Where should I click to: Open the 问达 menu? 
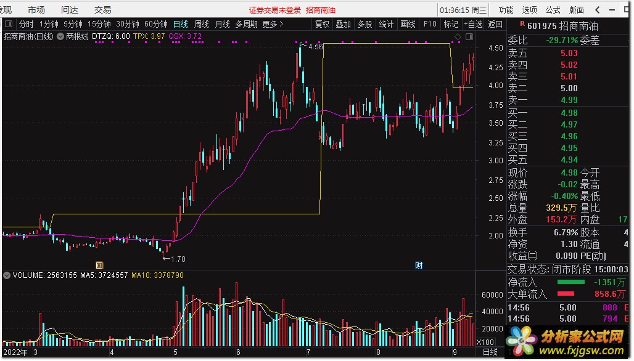(70, 10)
